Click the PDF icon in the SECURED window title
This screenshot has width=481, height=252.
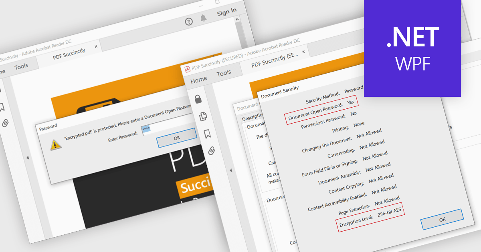click(187, 68)
